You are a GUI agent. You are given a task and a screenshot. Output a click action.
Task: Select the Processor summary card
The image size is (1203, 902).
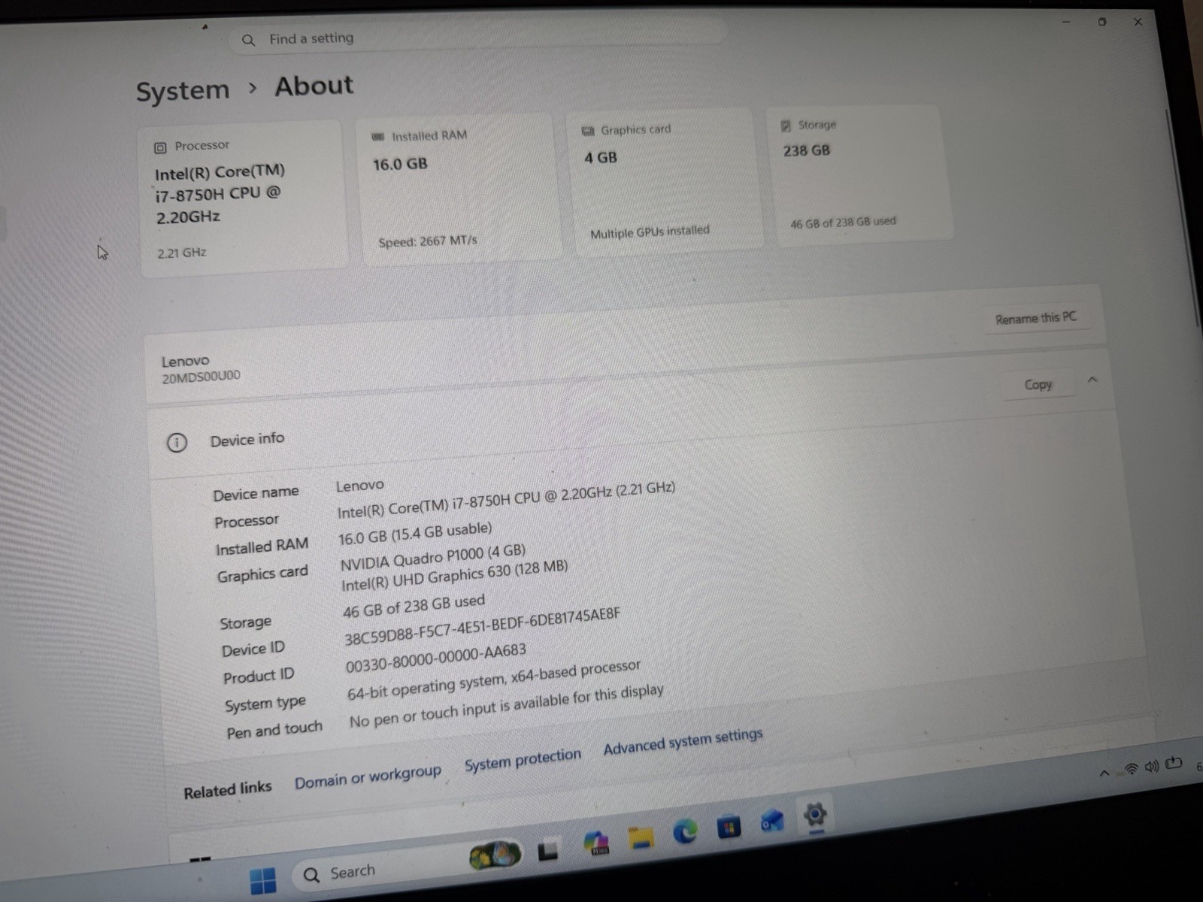point(244,198)
